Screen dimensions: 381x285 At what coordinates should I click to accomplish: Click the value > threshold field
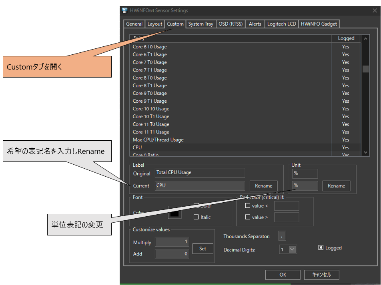(287, 217)
